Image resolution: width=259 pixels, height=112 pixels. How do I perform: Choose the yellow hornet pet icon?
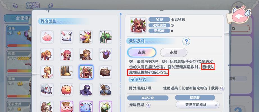[x=86, y=37]
